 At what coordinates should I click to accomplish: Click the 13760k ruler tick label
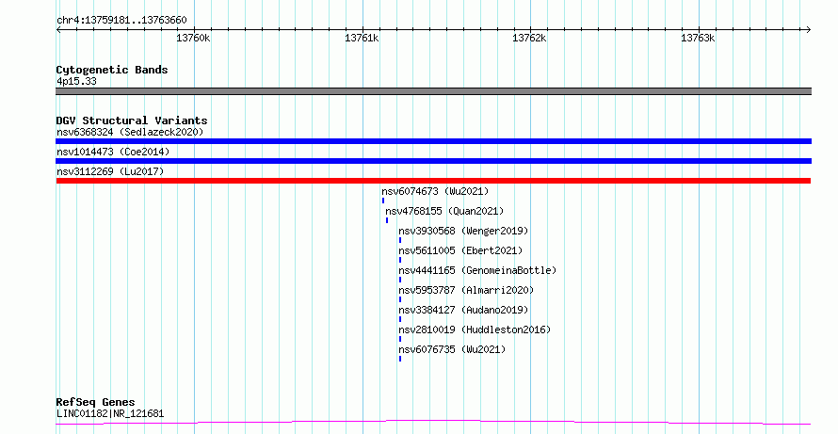point(193,38)
